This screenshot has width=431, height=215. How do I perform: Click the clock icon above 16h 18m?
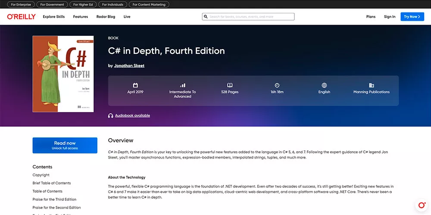click(277, 85)
